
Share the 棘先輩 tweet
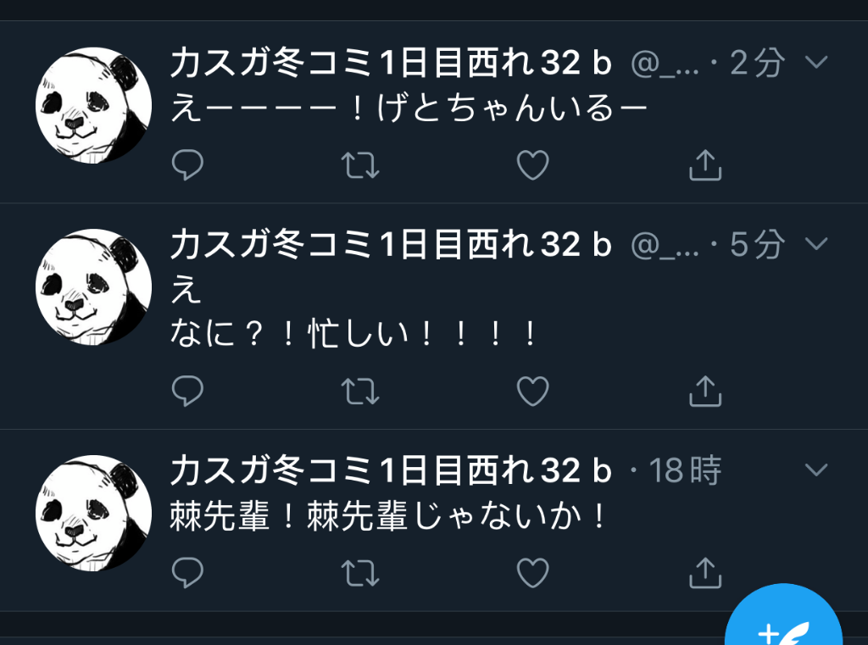[x=705, y=572]
